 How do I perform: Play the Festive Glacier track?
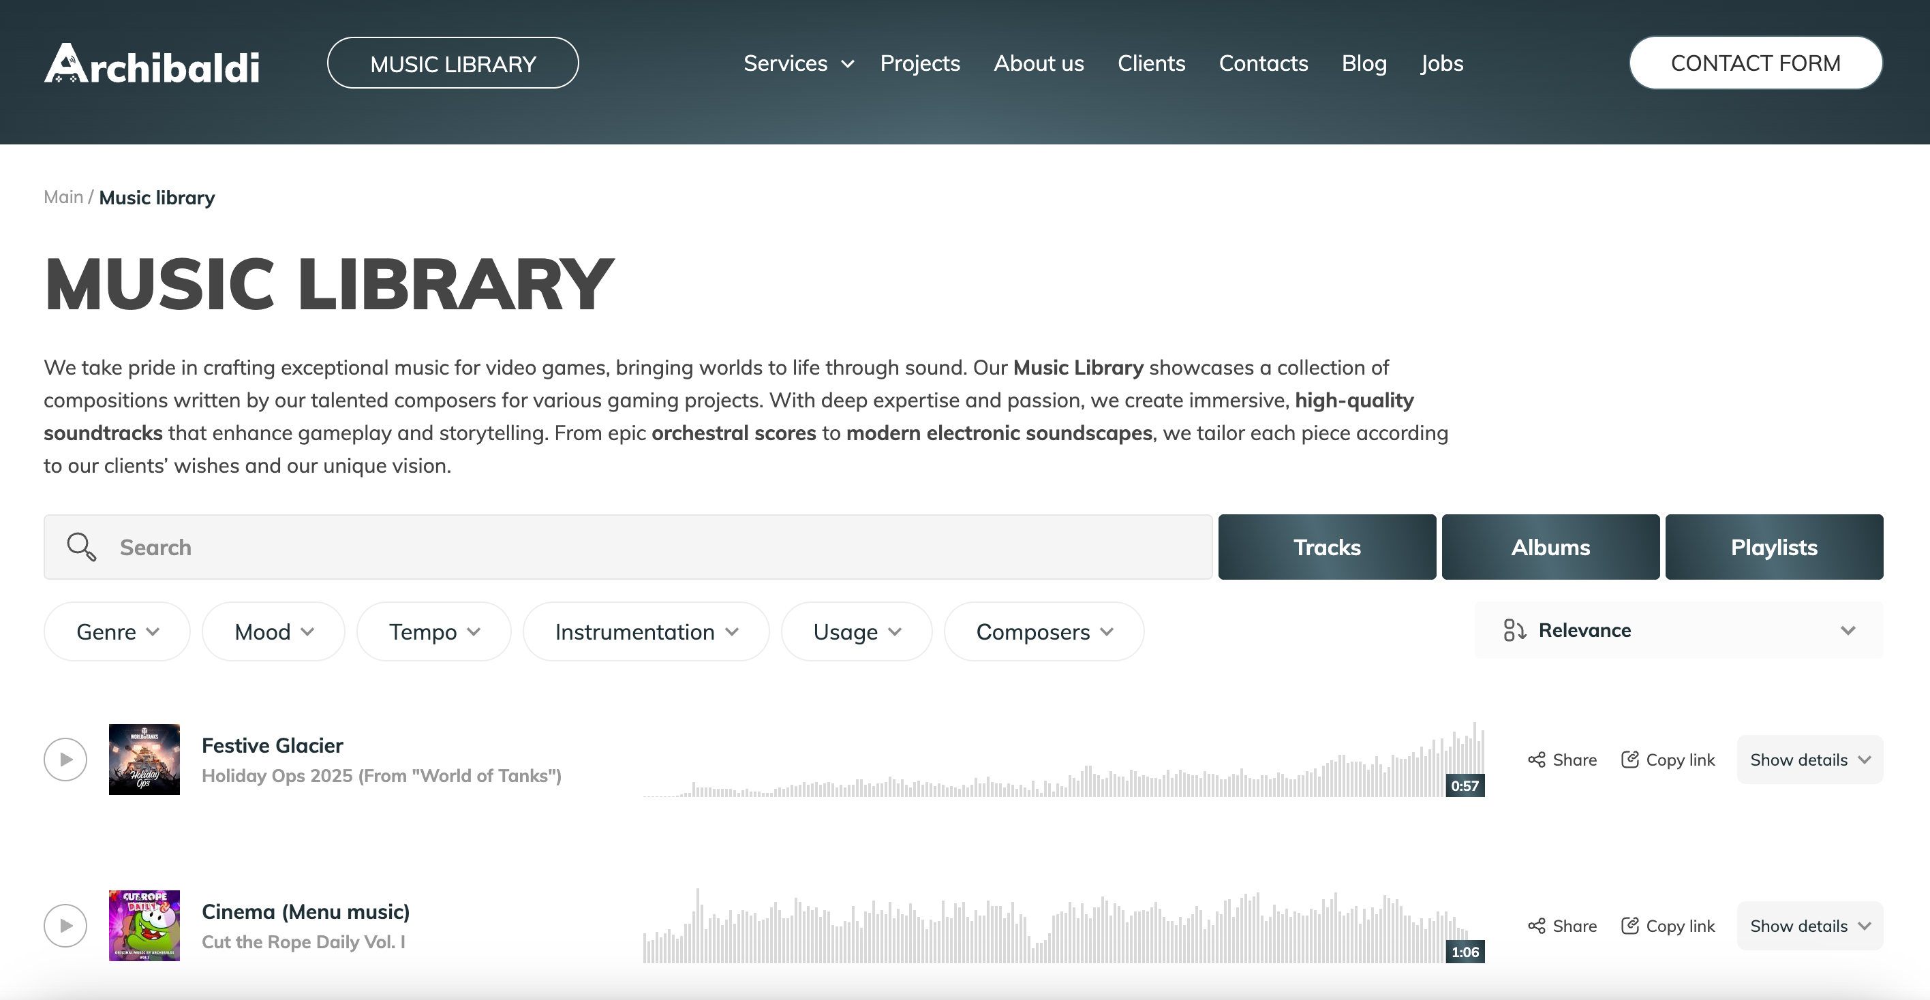(65, 760)
